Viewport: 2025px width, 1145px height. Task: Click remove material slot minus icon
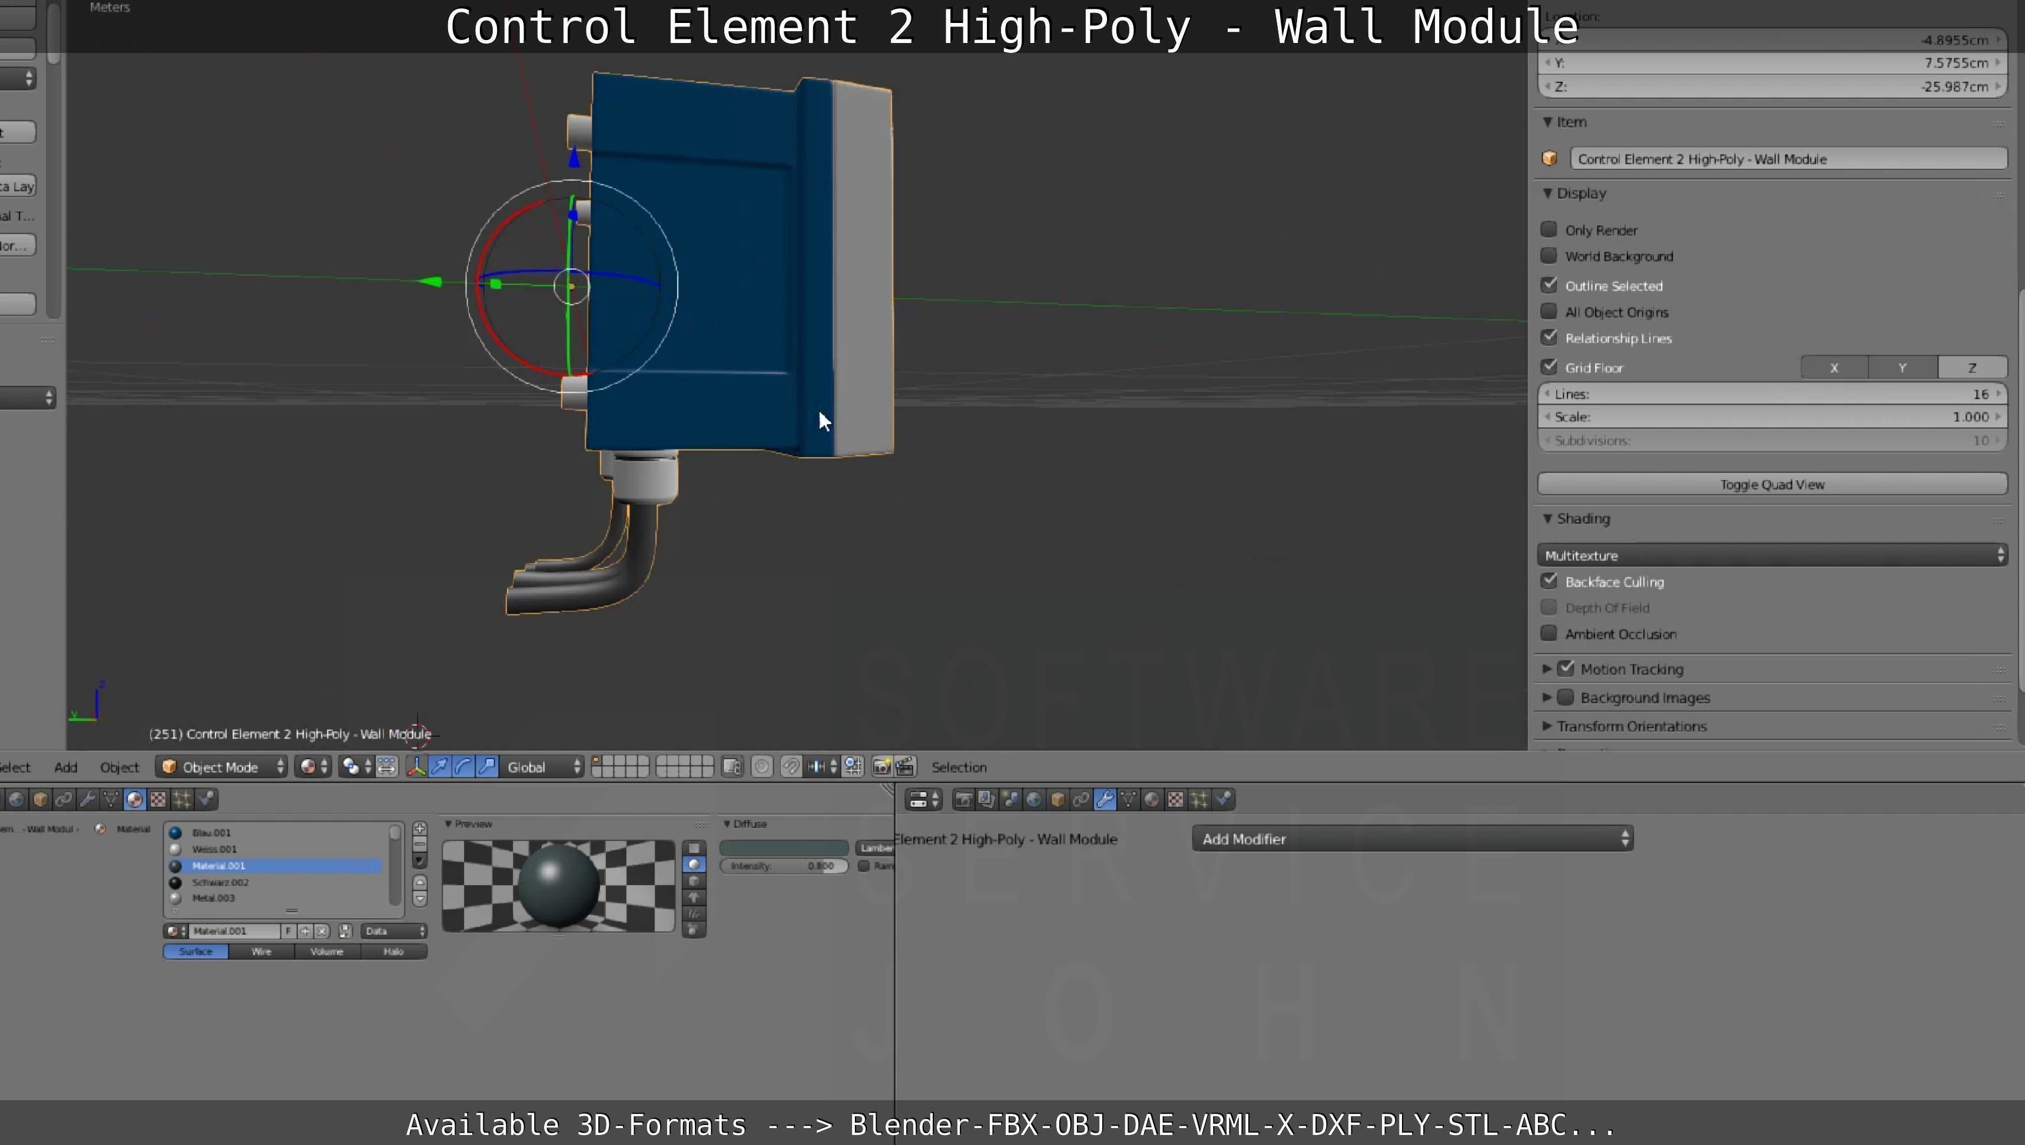(x=420, y=844)
